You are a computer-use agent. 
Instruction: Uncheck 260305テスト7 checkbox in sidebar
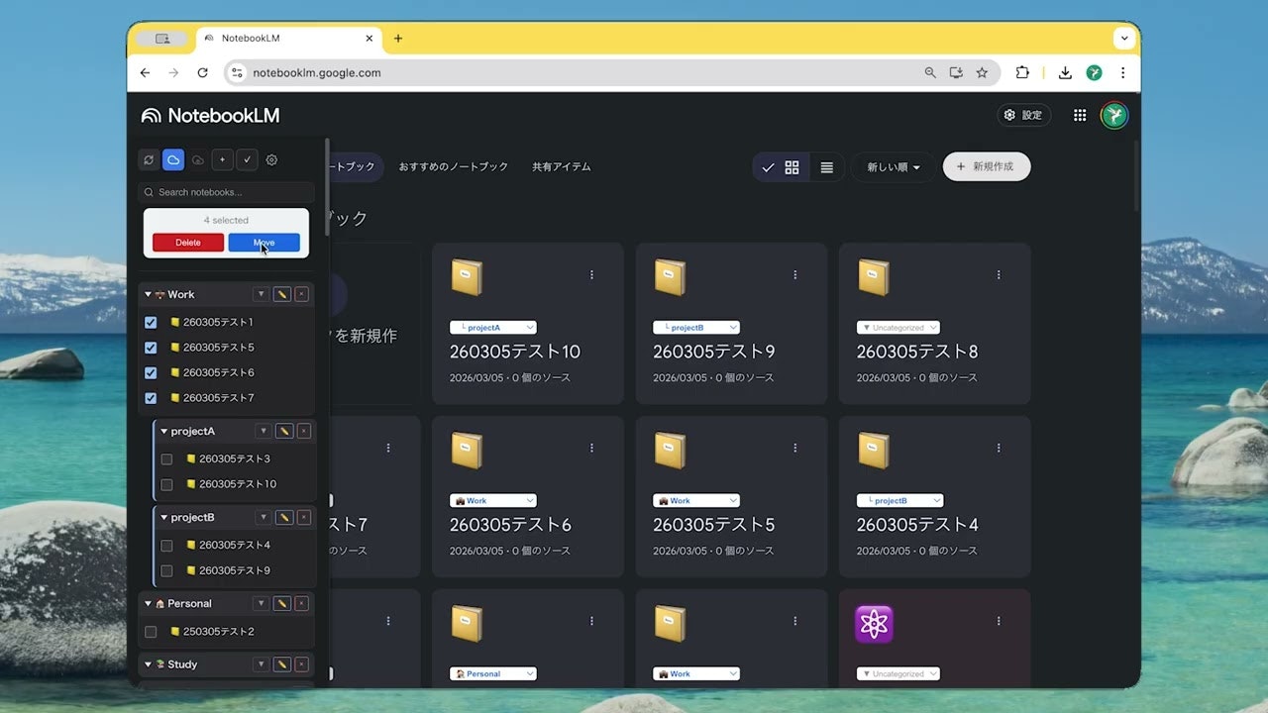pyautogui.click(x=151, y=398)
